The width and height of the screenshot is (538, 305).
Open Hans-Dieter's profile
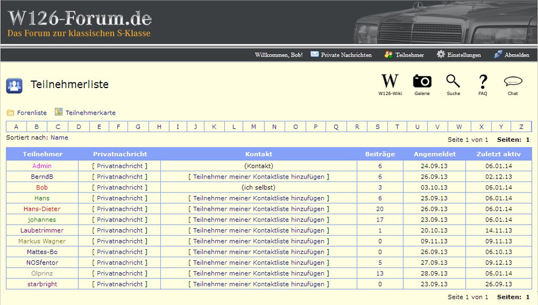point(42,209)
